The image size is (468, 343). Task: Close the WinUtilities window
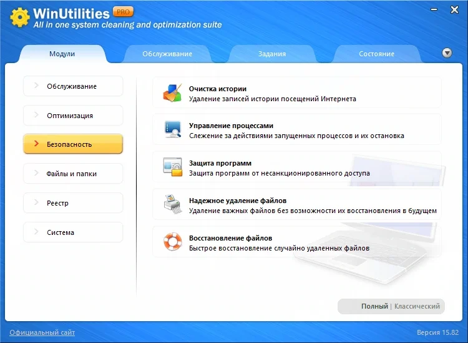point(454,10)
